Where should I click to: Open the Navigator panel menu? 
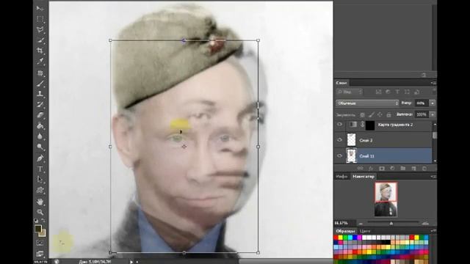[433, 177]
